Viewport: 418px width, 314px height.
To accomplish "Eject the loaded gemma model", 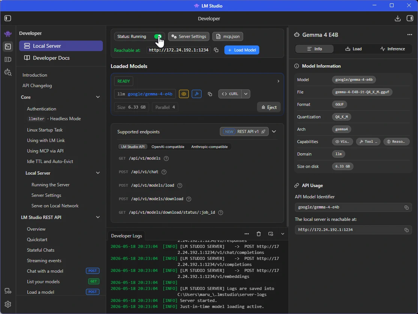I will 269,107.
